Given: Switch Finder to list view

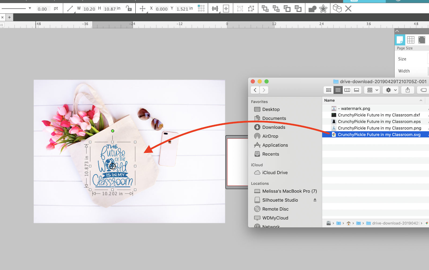Looking at the screenshot, I should tap(338, 90).
